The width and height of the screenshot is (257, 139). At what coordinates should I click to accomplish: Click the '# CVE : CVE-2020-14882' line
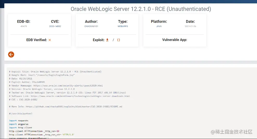(23, 100)
